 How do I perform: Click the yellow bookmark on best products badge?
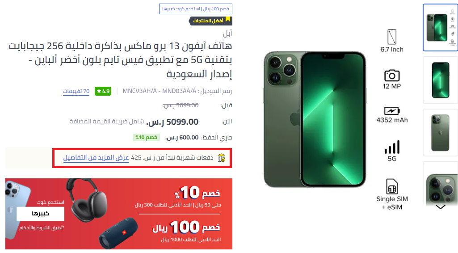click(x=228, y=20)
